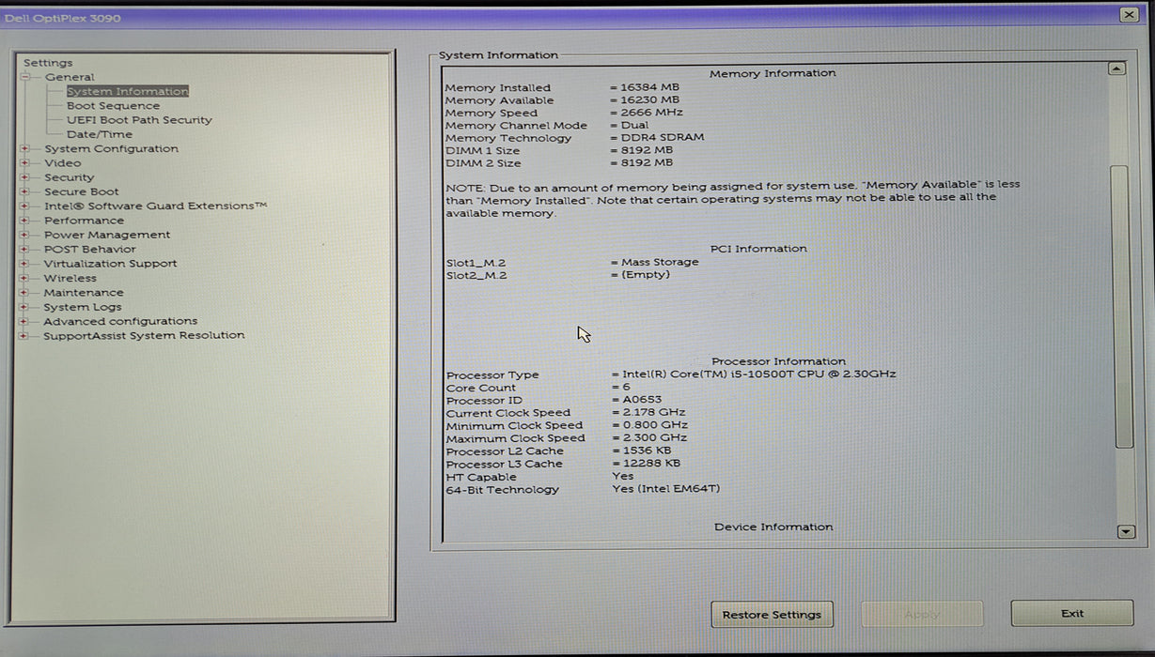Expand Intel Software Guard Extensions node
The height and width of the screenshot is (657, 1155).
pos(24,206)
